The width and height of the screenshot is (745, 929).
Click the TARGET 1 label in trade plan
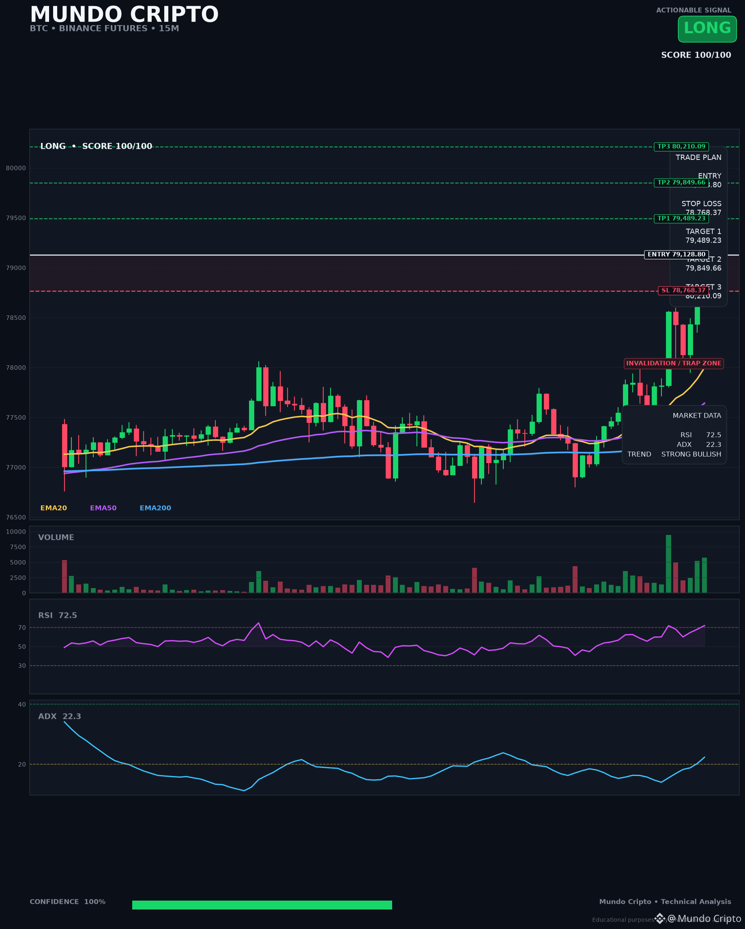tap(703, 231)
